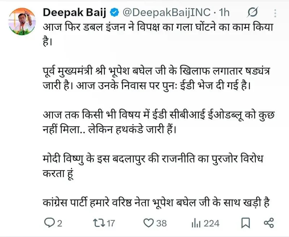
Task: Click the Grok slashed-circle icon
Action: point(252,12)
